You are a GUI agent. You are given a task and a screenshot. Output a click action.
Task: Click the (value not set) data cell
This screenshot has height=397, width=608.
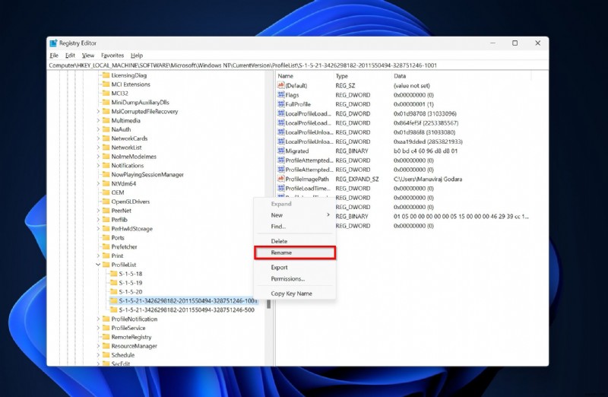tap(411, 85)
